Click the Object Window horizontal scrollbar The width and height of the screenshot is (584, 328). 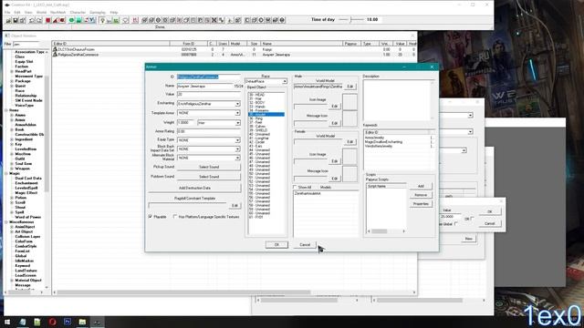pyautogui.click(x=234, y=292)
